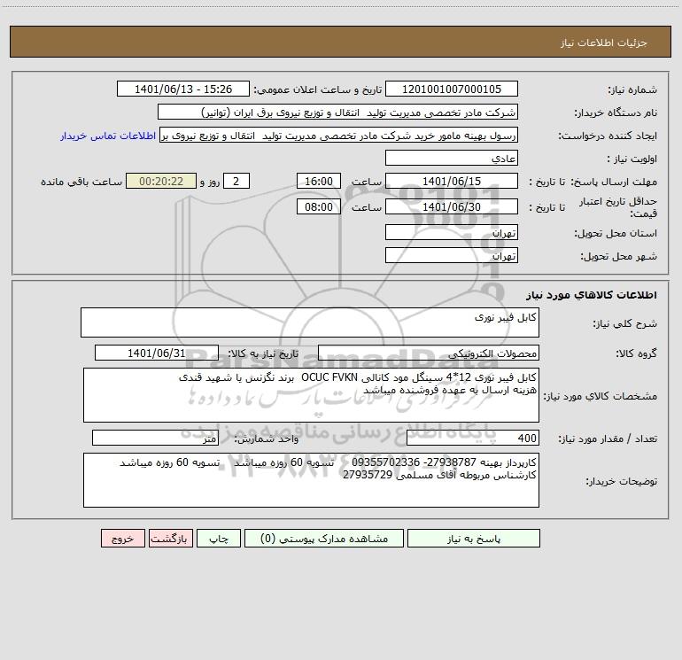Click label استان محل تحویل
Image resolution: width=682 pixels, height=660 pixels.
click(616, 233)
